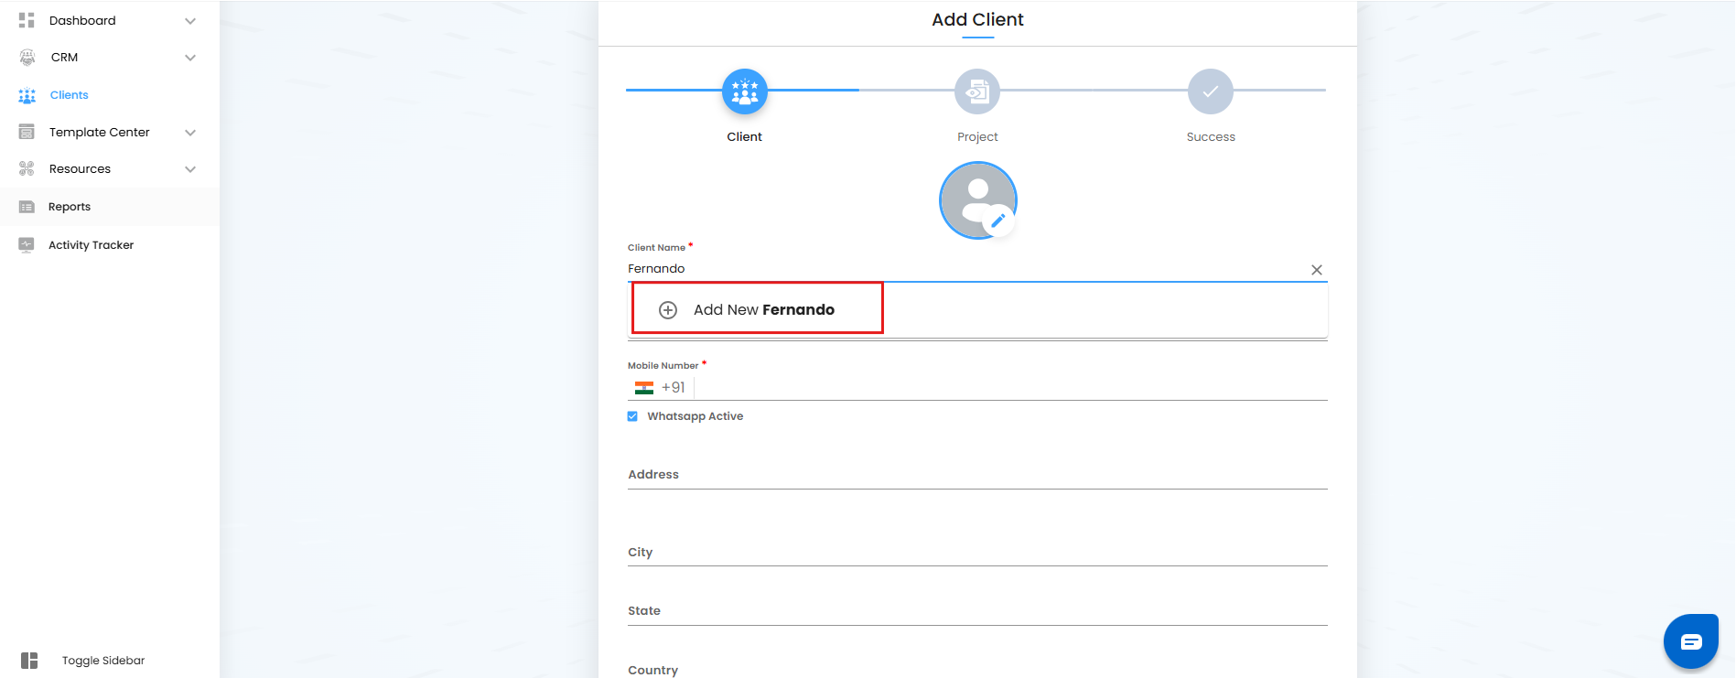Click the Activity Tracker sidebar icon
1736x678 pixels.
pyautogui.click(x=27, y=245)
